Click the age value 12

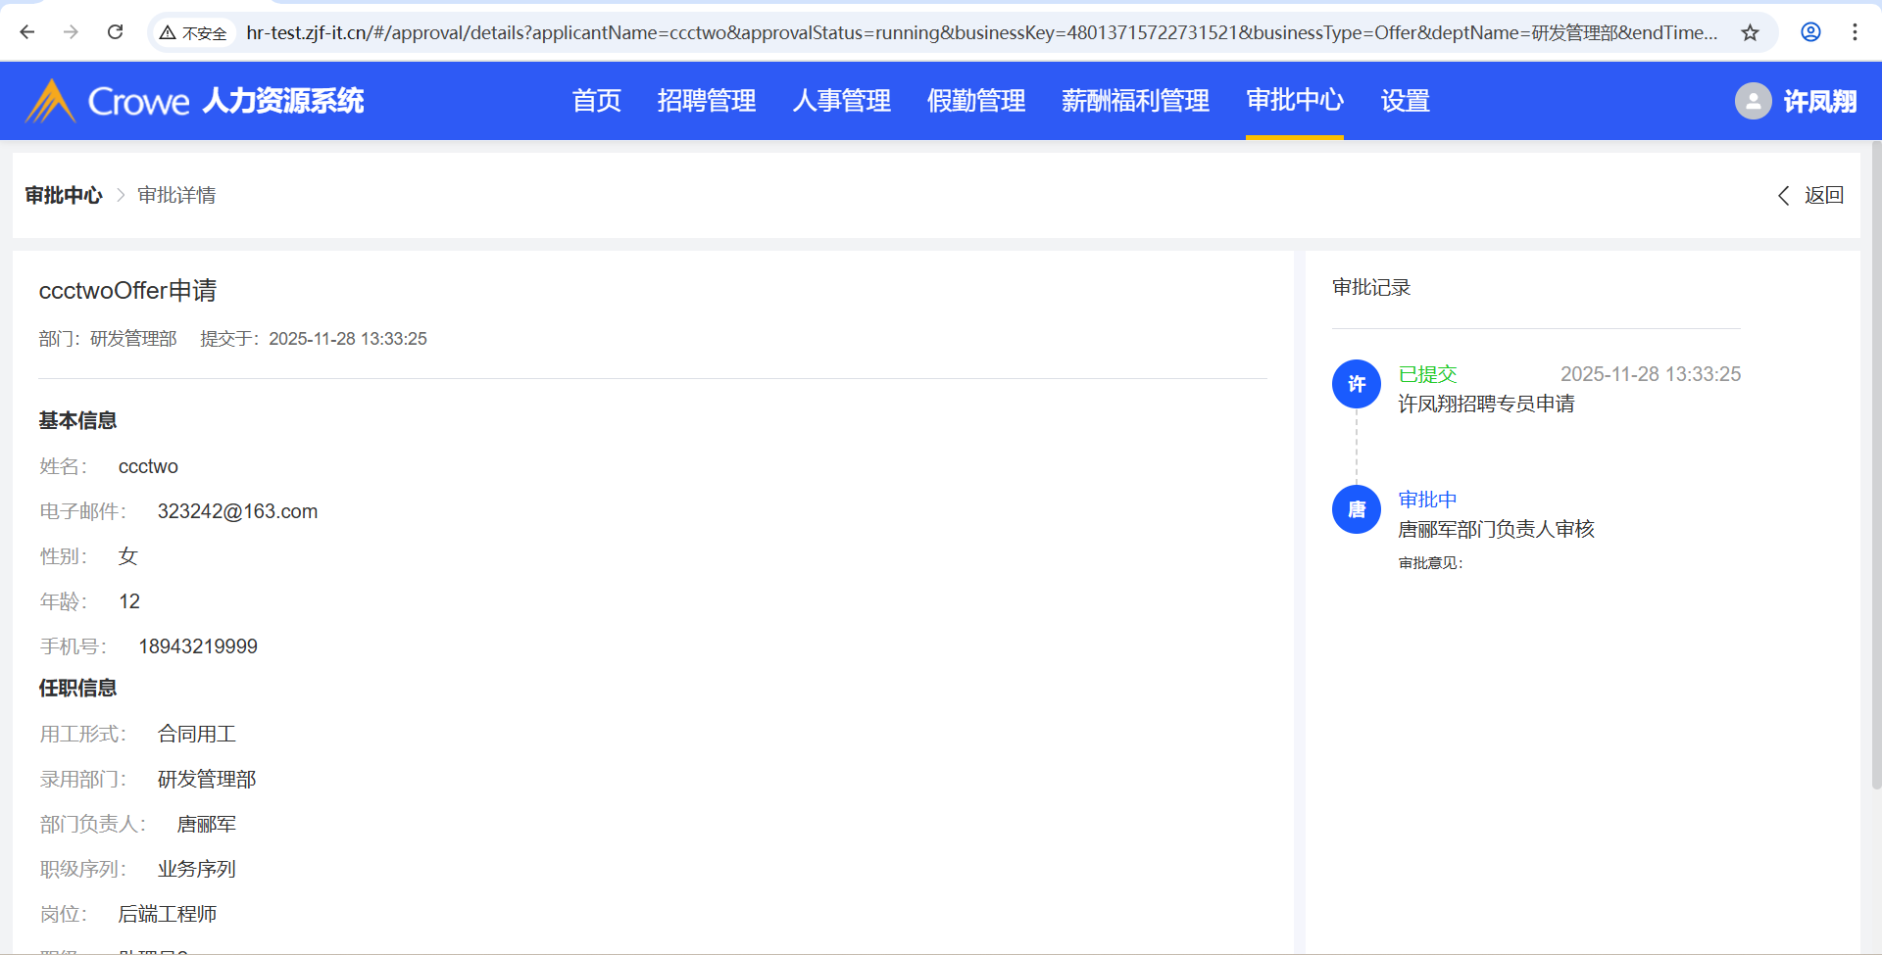(x=129, y=601)
